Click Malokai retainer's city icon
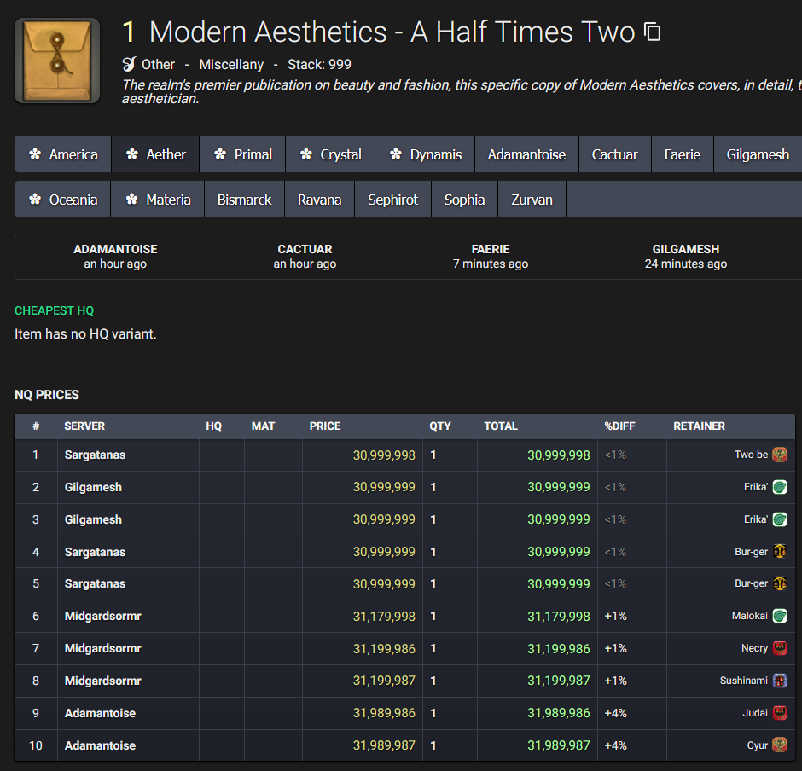The image size is (802, 771). (x=780, y=616)
